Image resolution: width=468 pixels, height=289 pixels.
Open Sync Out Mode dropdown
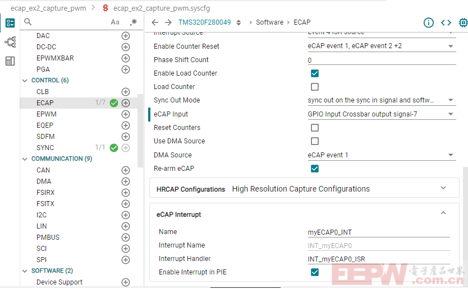pos(382,100)
